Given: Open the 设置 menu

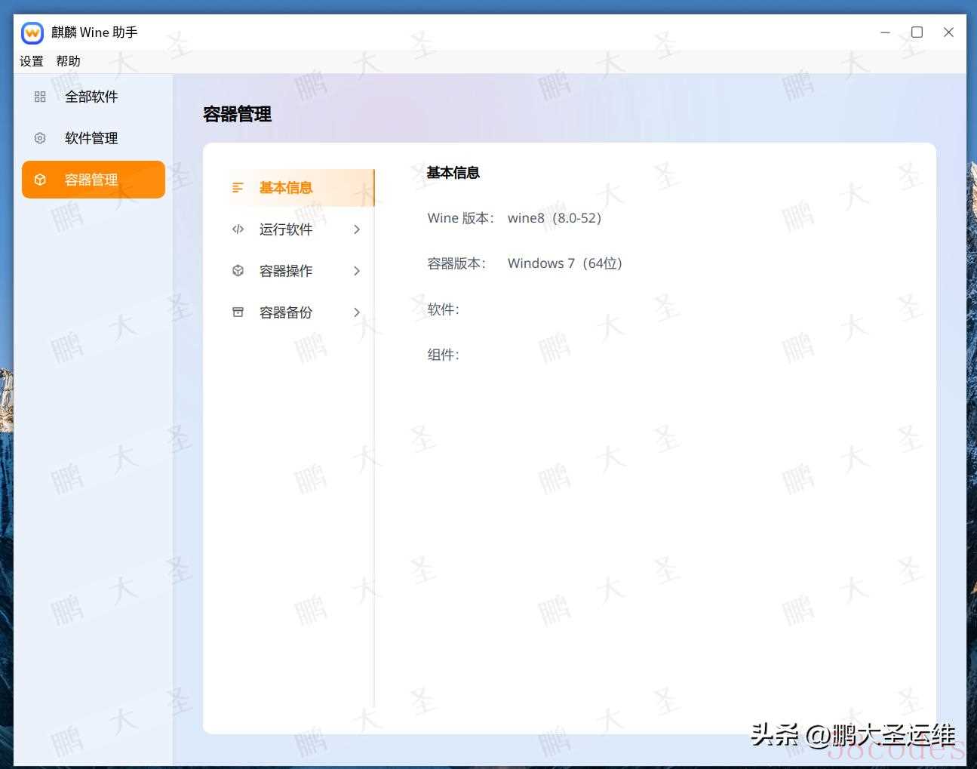Looking at the screenshot, I should tap(31, 61).
